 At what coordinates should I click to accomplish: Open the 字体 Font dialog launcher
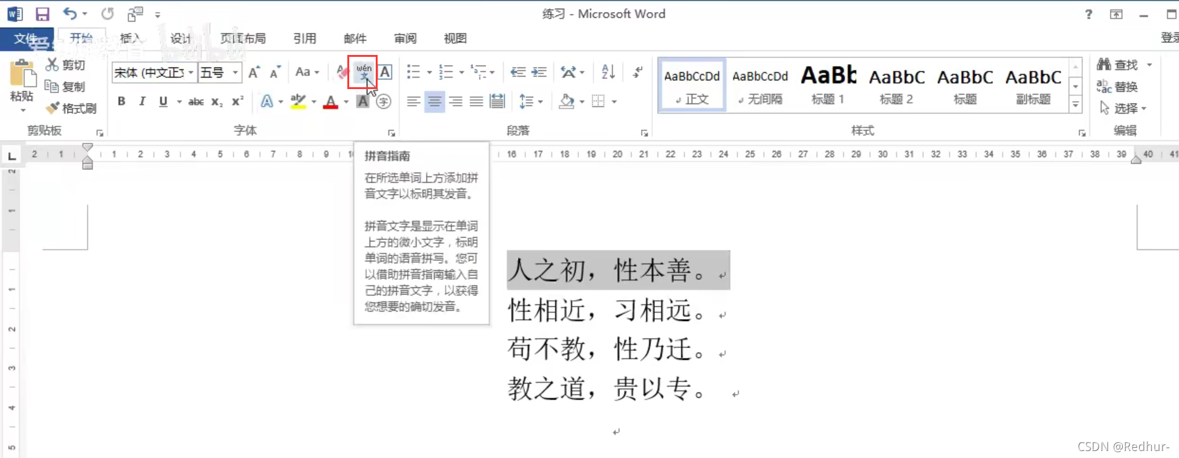(392, 133)
